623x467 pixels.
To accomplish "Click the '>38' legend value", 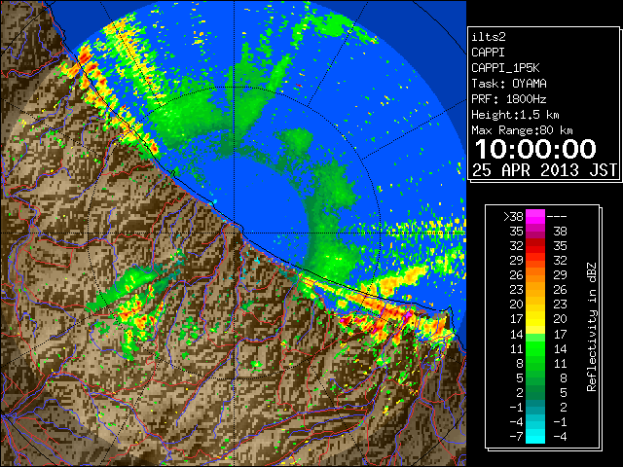I will pos(513,217).
